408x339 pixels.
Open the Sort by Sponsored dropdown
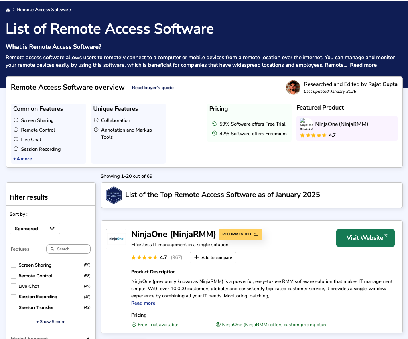tap(35, 229)
